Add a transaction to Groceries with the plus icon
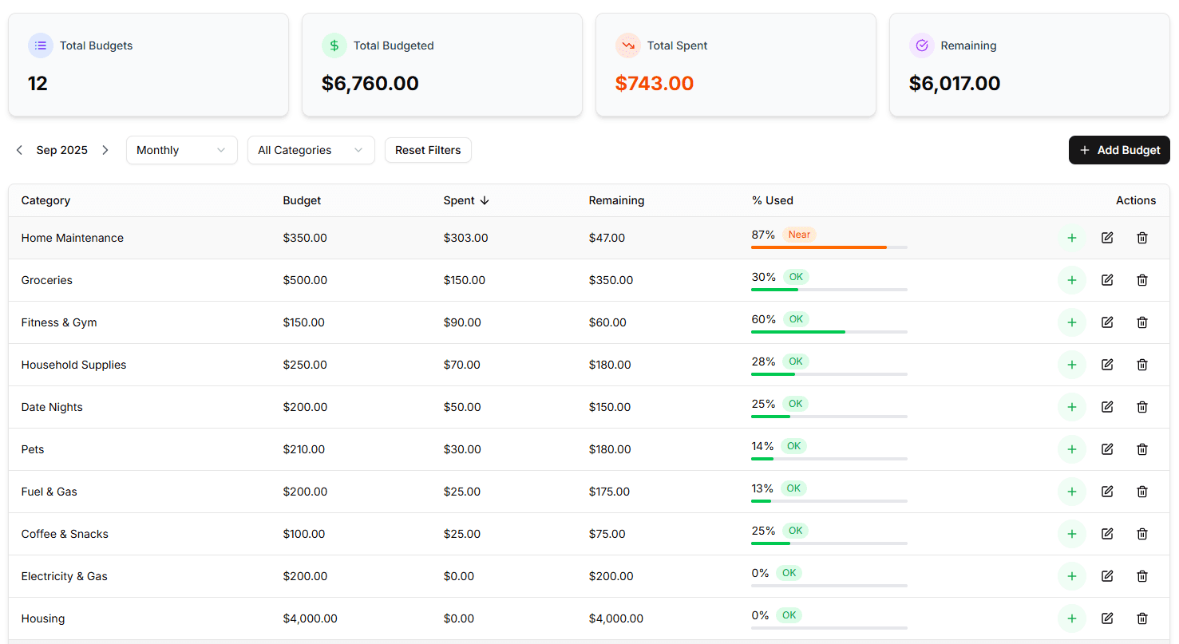This screenshot has width=1179, height=644. 1072,280
